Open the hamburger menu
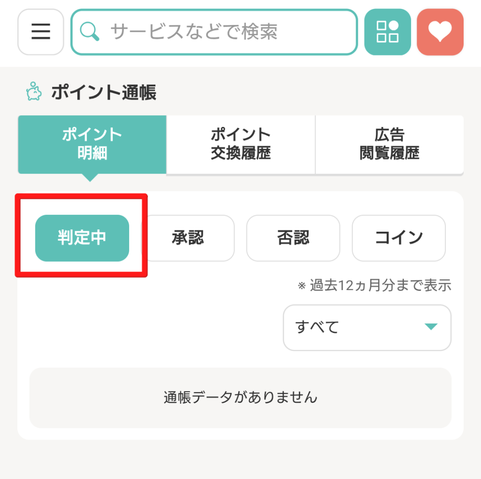The image size is (481, 479). [x=40, y=32]
